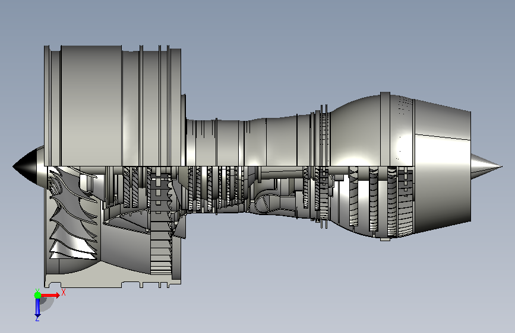
Task: Click the blue Z axis arrow on the triad
Action: point(38,308)
